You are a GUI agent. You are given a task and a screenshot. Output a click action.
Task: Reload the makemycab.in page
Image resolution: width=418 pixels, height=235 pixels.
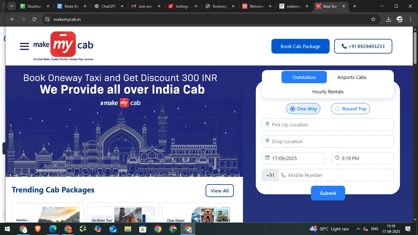click(x=34, y=19)
